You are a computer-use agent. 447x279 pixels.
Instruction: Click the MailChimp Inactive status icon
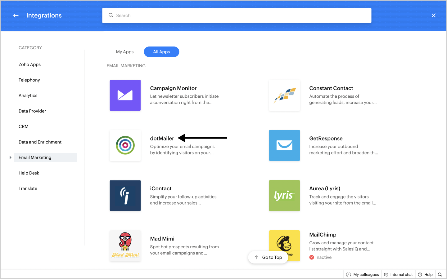[312, 257]
